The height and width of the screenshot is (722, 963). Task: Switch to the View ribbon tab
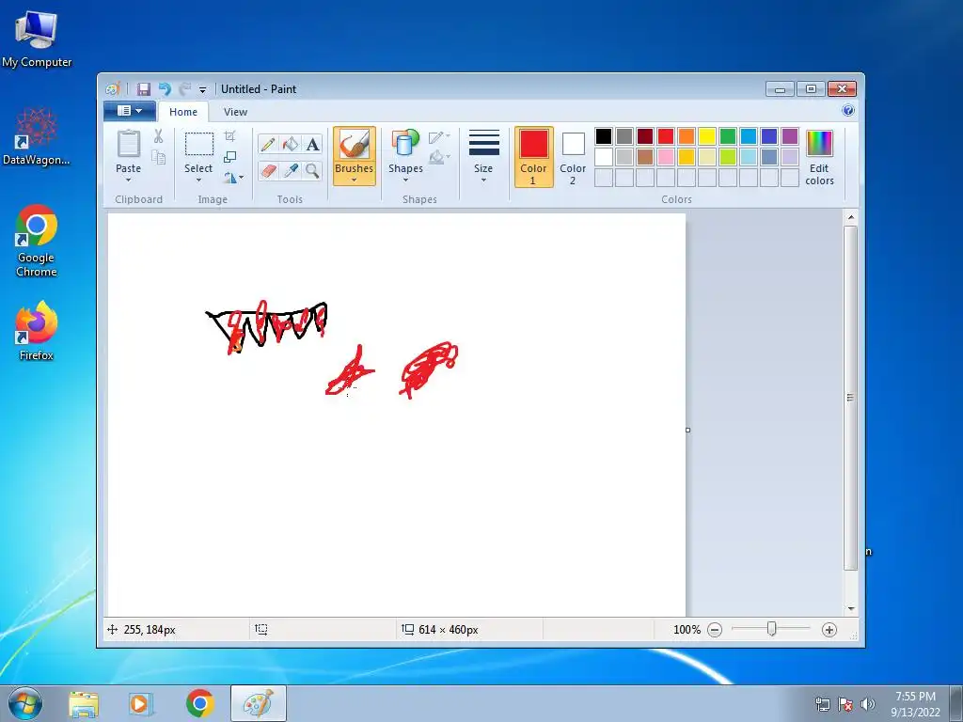235,112
